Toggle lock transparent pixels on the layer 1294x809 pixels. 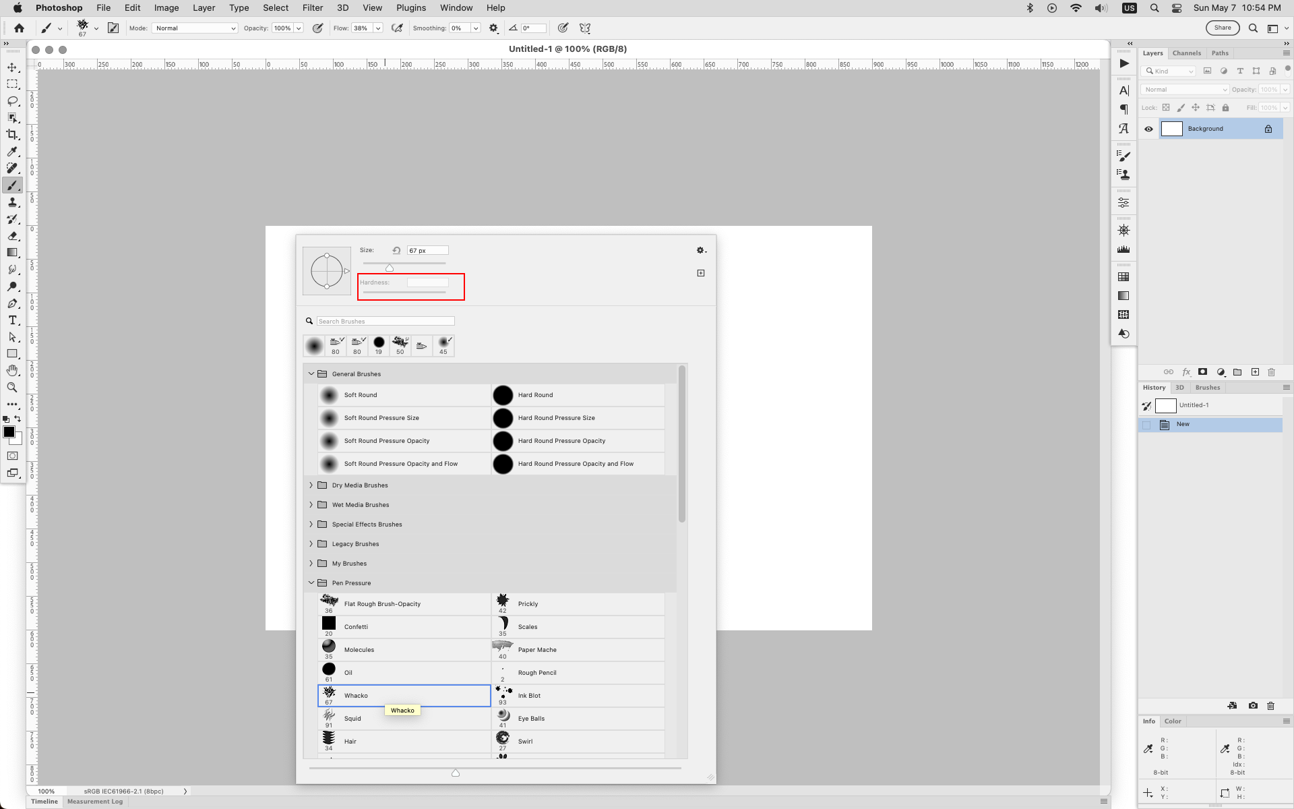point(1167,107)
